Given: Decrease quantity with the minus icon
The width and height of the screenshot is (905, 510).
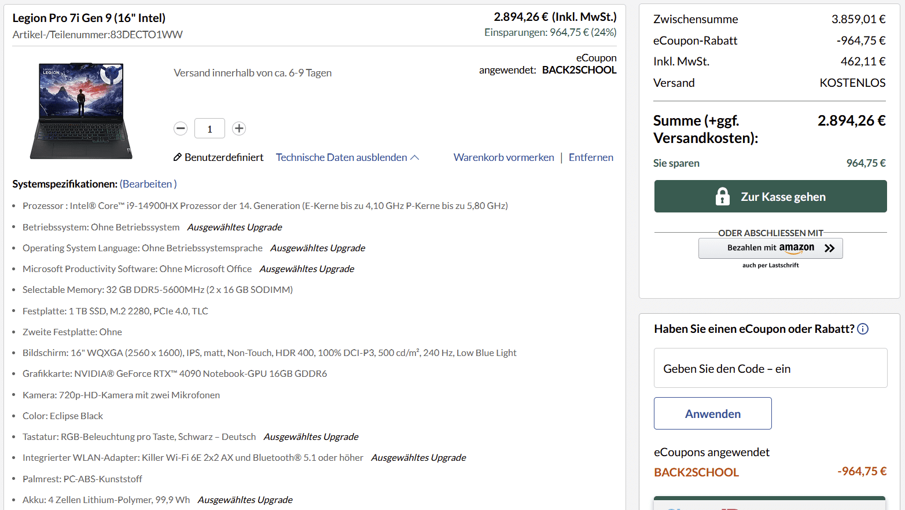Looking at the screenshot, I should (x=181, y=129).
